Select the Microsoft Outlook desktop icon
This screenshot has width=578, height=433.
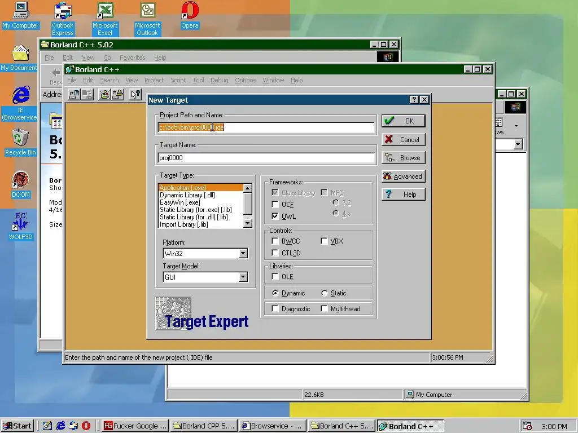tap(147, 19)
